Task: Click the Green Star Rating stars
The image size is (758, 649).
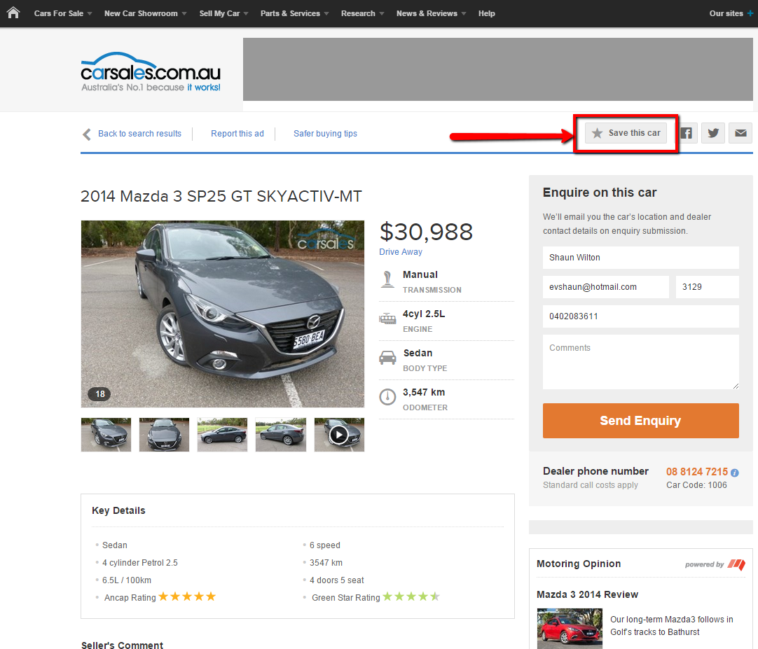Action: coord(411,596)
